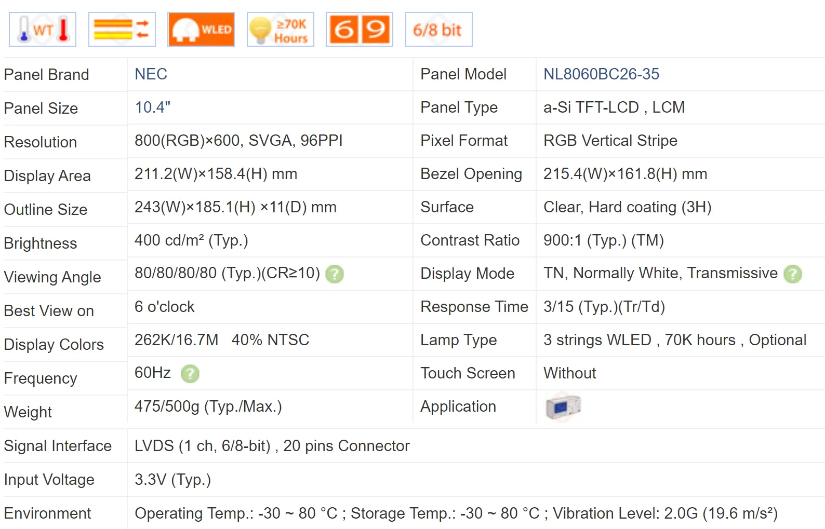
Task: Open the NEC panel brand link
Action: 151,74
